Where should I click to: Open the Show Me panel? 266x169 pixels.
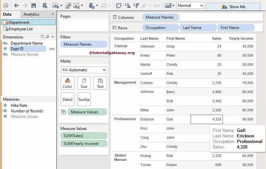tap(233, 7)
